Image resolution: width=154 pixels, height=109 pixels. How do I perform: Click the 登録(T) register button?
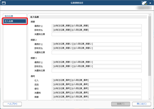[121, 104]
